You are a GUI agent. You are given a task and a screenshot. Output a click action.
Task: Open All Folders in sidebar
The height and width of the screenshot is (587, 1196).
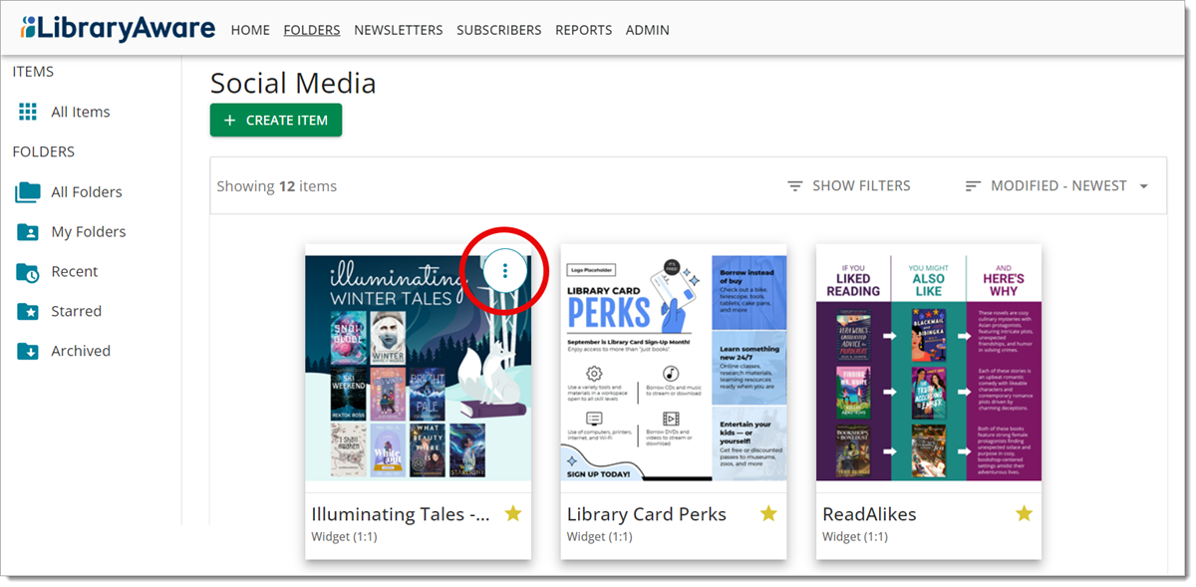87,191
